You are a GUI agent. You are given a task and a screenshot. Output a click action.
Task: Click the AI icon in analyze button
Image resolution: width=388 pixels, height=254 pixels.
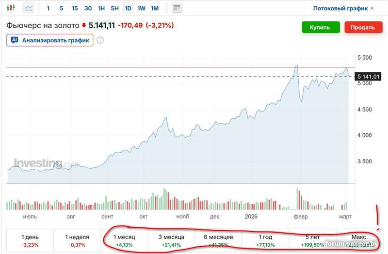coord(15,40)
